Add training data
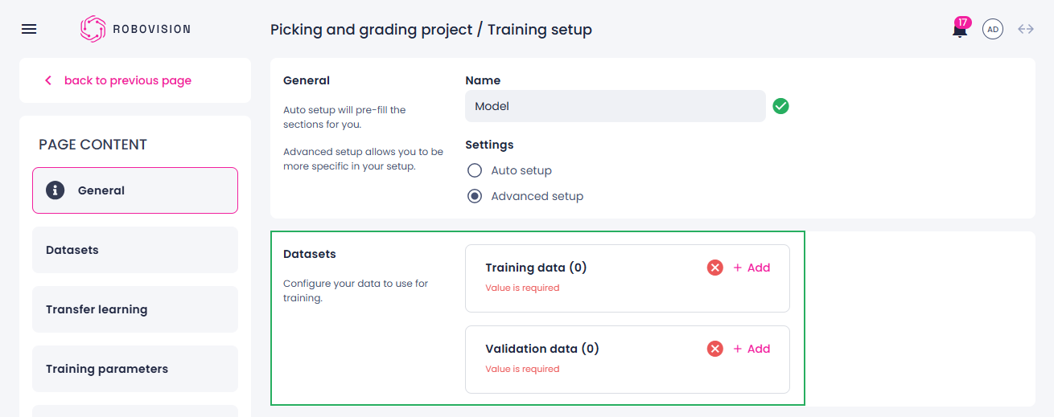Screen dimensions: 1054x417 click(751, 268)
